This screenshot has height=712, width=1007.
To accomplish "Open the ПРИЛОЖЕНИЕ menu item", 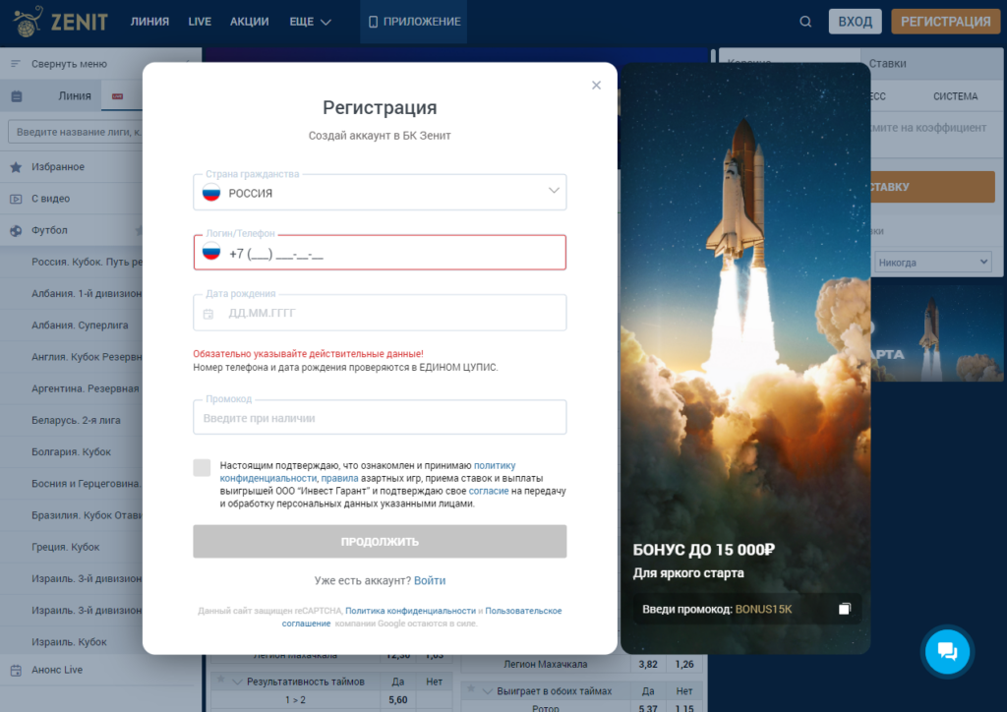I will pyautogui.click(x=414, y=22).
